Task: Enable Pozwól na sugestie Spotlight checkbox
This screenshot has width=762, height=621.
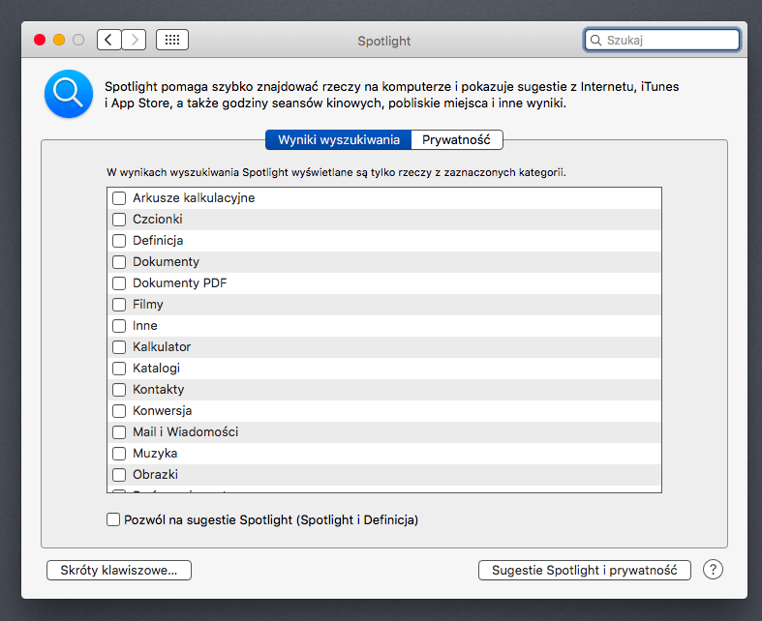Action: point(113,520)
